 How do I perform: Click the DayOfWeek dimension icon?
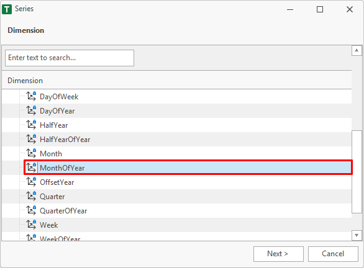click(31, 96)
